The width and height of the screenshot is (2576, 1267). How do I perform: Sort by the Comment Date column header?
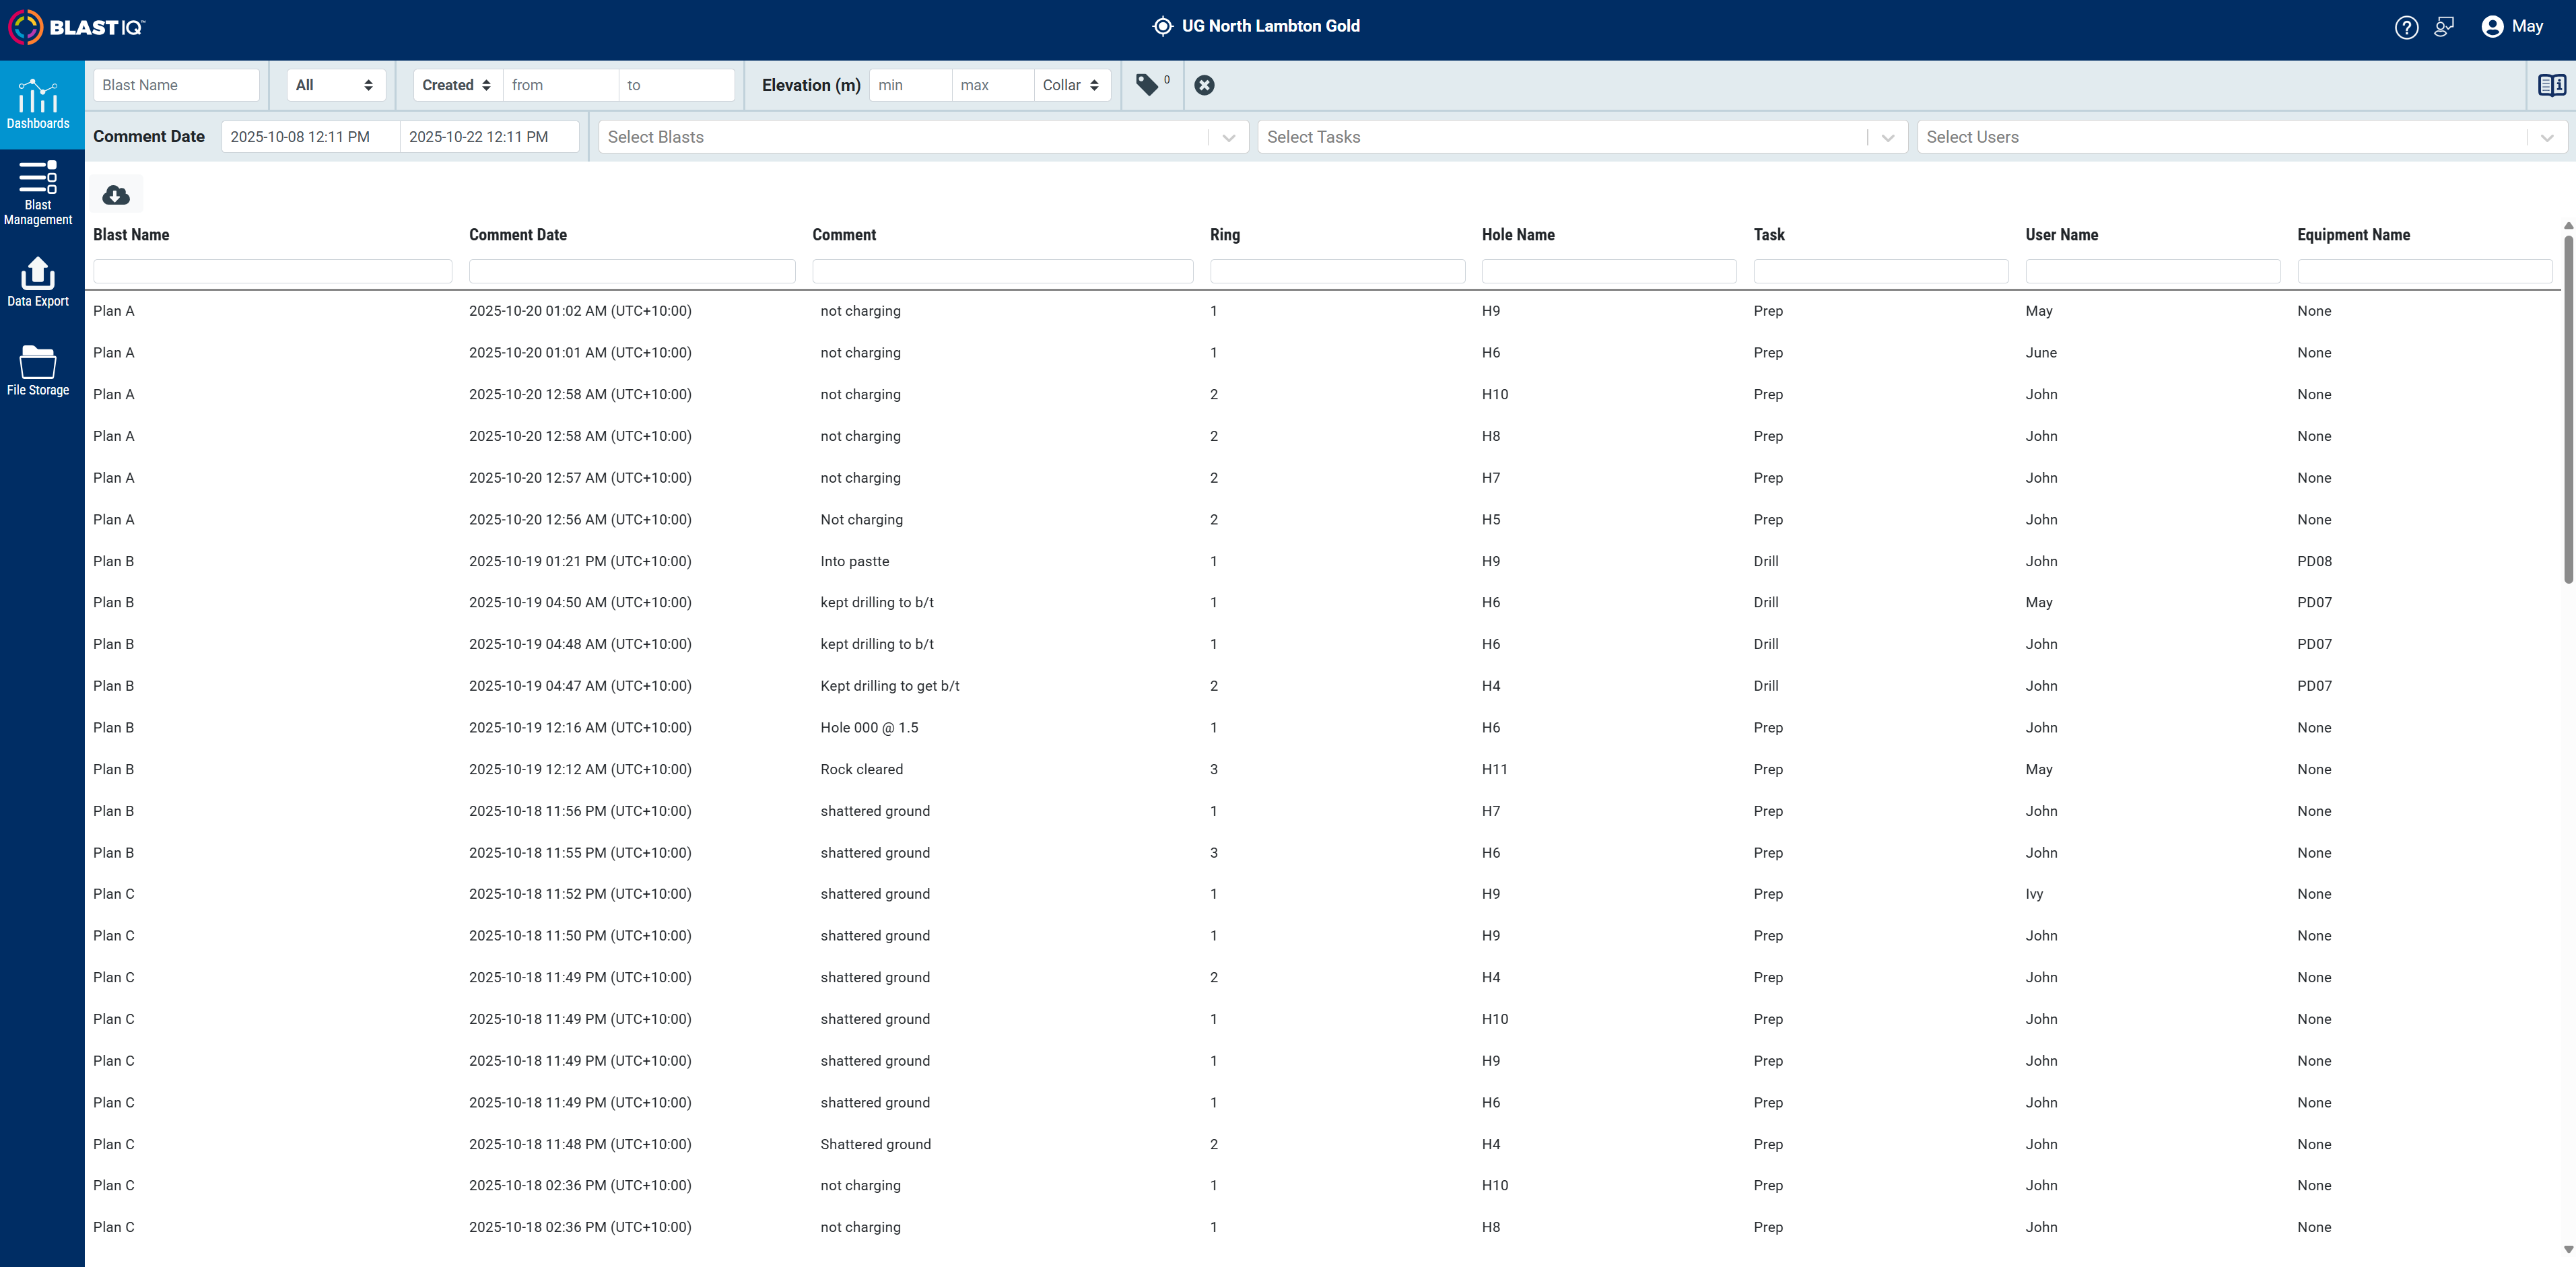(x=518, y=235)
